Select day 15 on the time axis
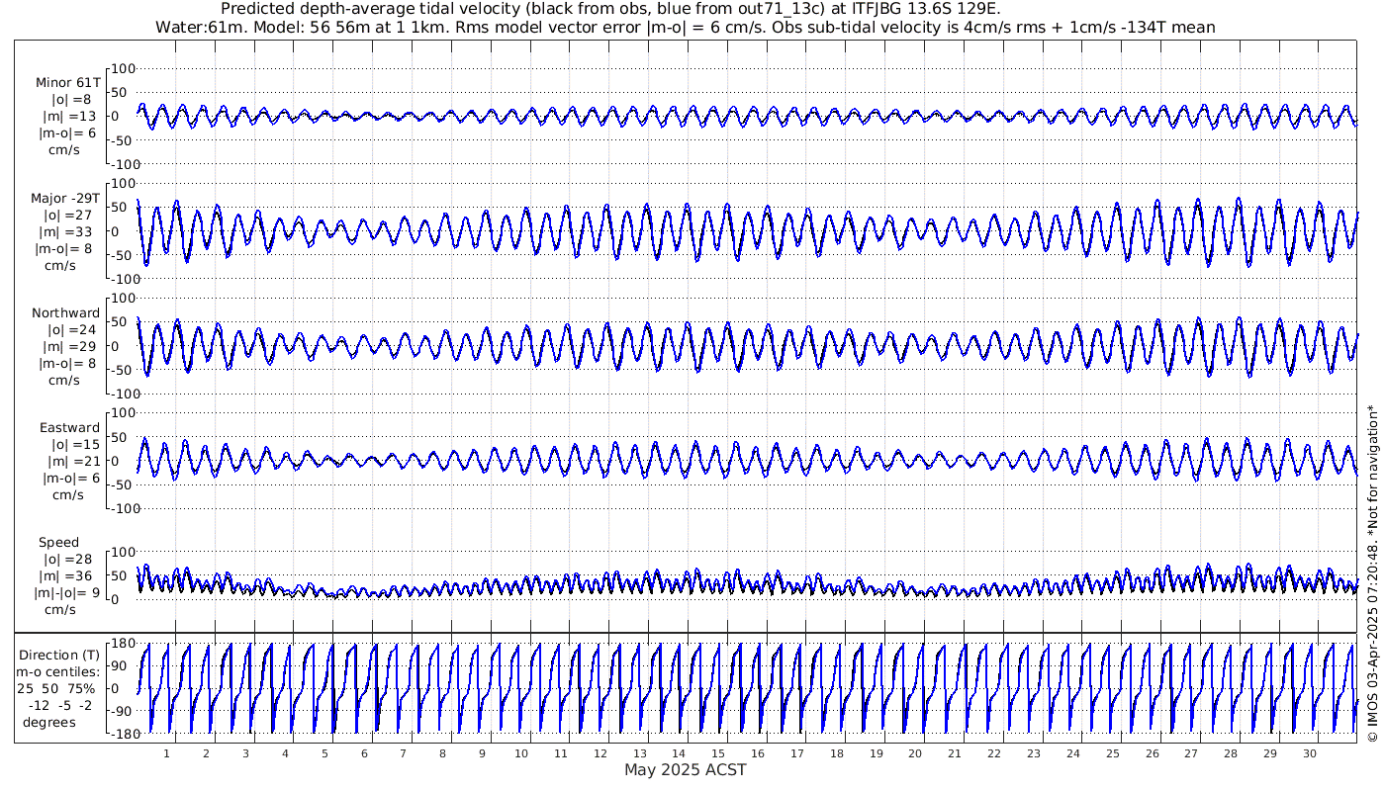The image size is (1385, 791). pos(718,753)
